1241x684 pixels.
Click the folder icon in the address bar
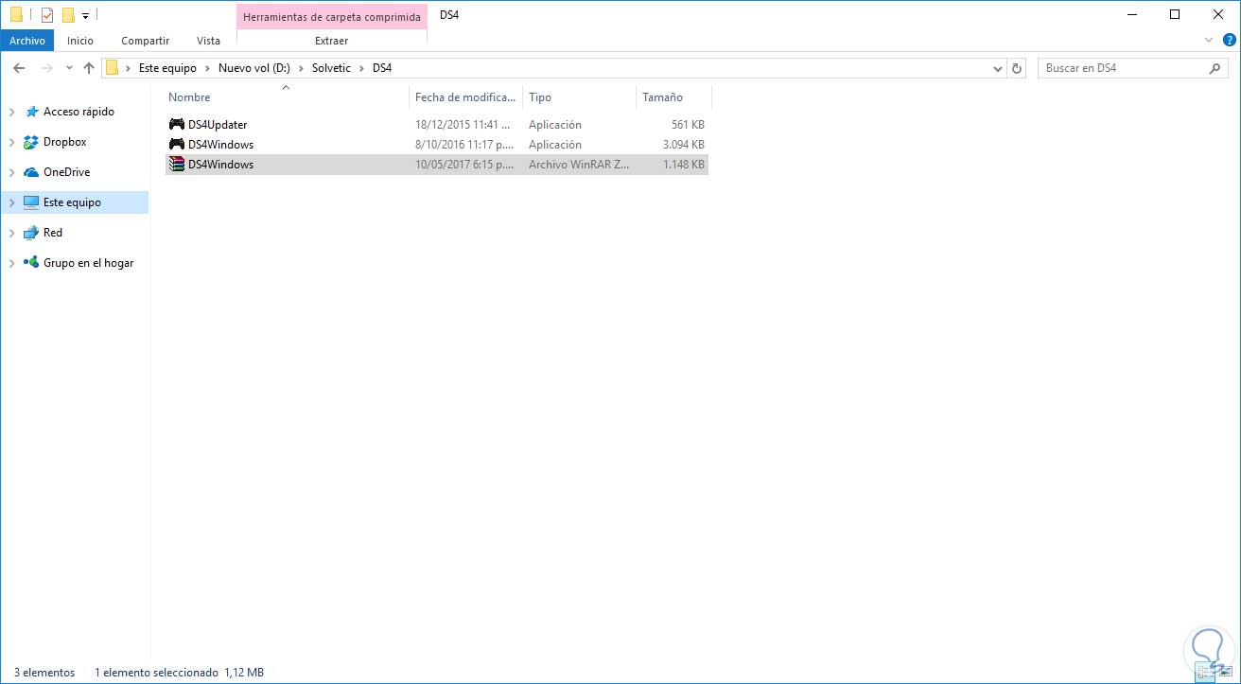pos(112,68)
